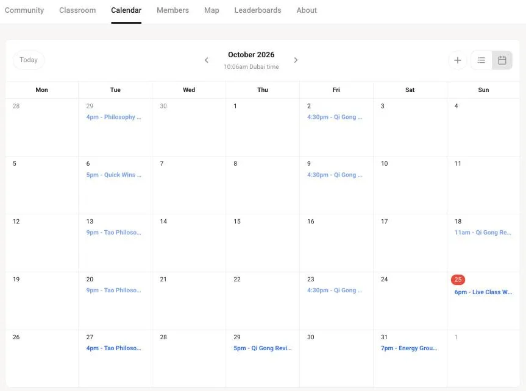Click the 10:06am Dubai time label
This screenshot has width=526, height=391.
251,67
